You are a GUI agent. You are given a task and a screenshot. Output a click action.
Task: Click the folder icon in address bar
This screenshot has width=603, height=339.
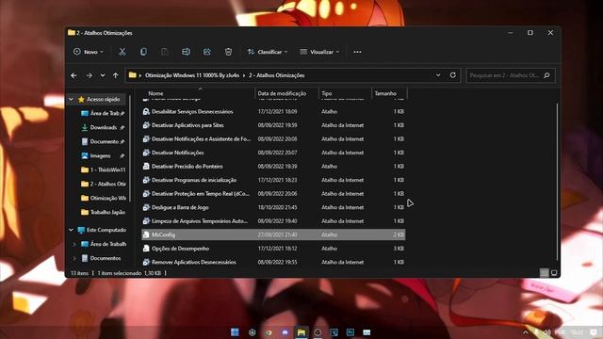click(x=132, y=75)
